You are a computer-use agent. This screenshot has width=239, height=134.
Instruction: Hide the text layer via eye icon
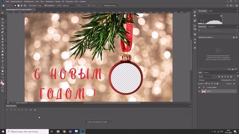pos(199,87)
